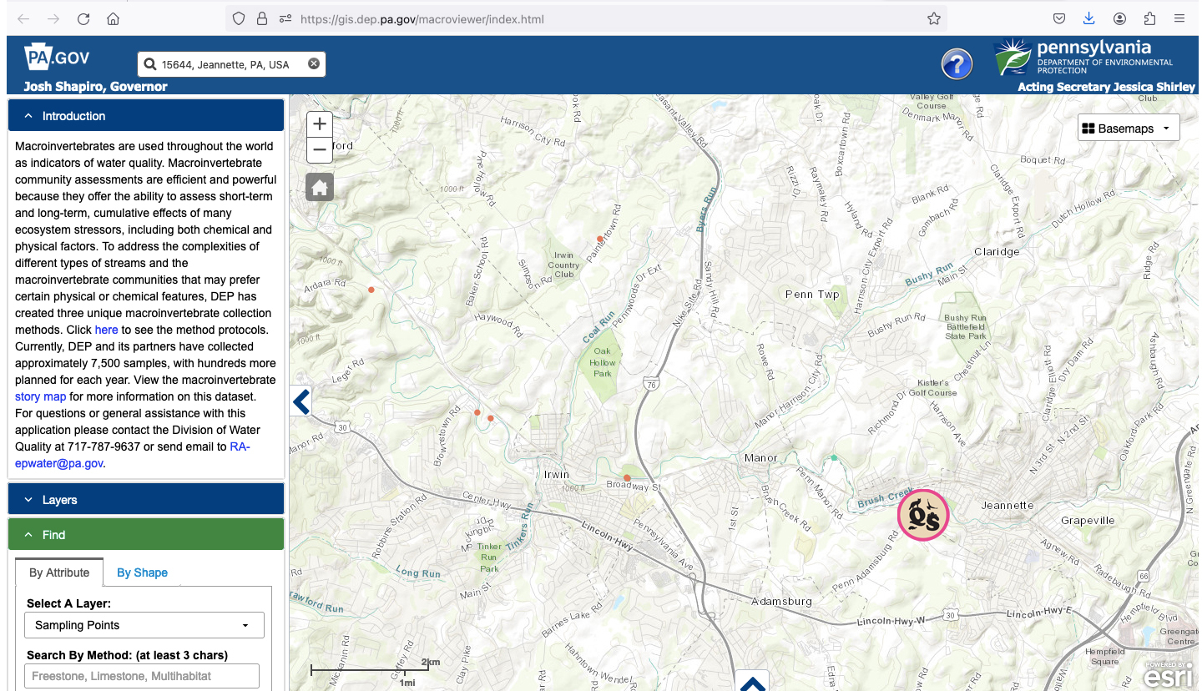This screenshot has width=1202, height=691.
Task: Open the macroinvertebrate story map link
Action: pos(40,396)
